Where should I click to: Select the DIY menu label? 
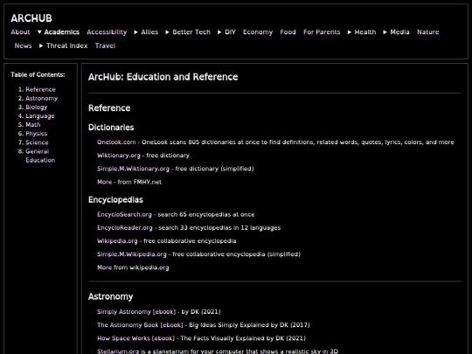click(x=230, y=32)
